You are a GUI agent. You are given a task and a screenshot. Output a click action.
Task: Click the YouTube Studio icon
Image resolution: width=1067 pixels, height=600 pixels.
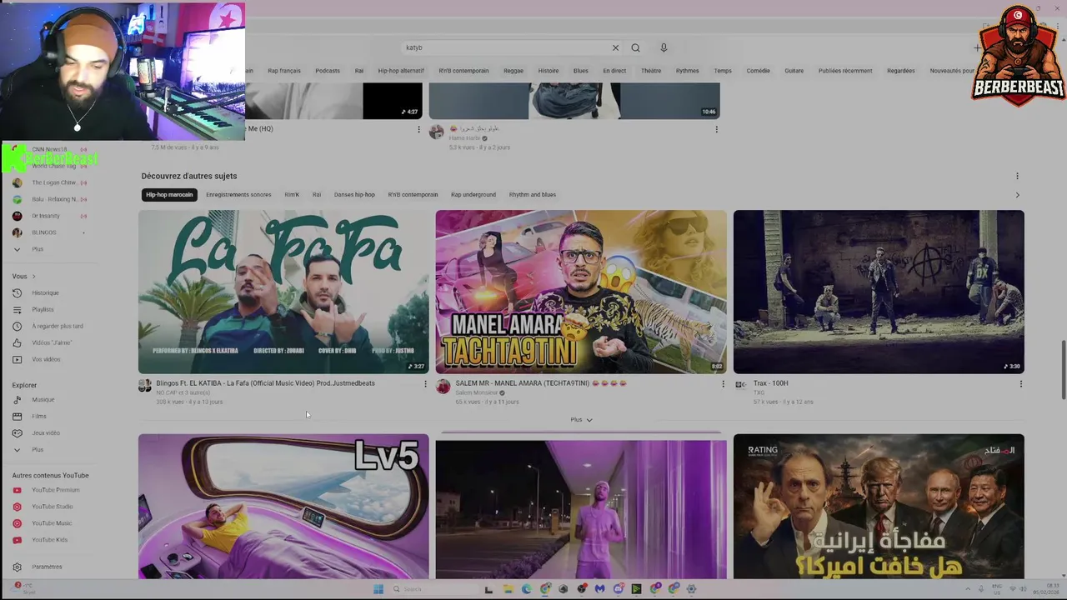point(17,507)
